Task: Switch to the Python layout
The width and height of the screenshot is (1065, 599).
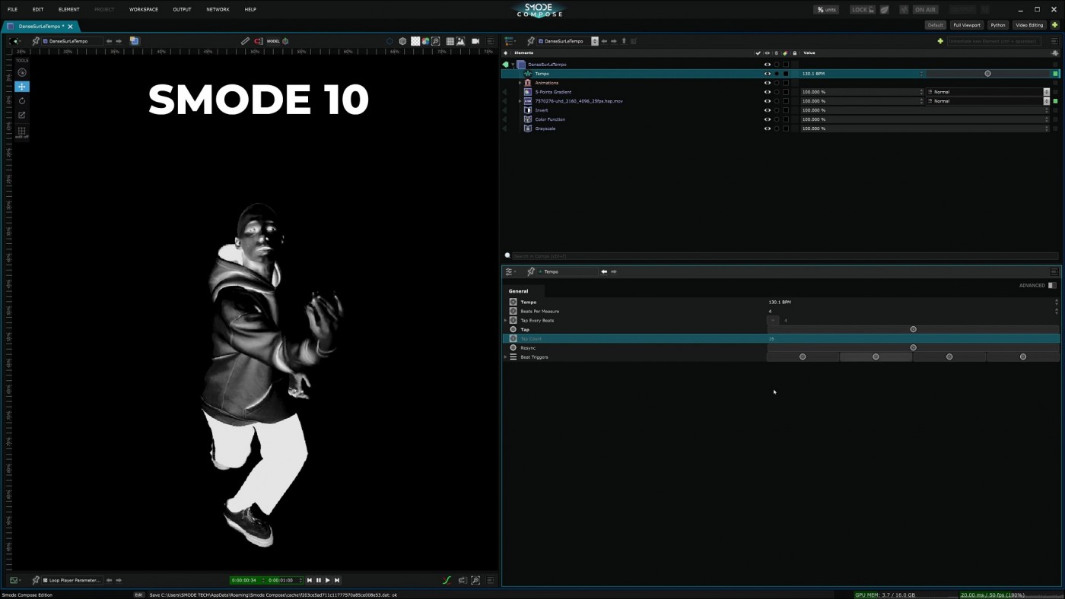Action: tap(998, 25)
